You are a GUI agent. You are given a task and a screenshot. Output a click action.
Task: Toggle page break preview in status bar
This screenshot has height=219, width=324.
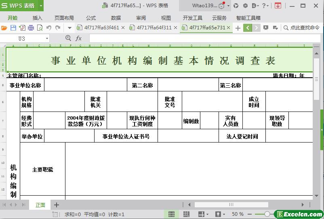coord(186,214)
